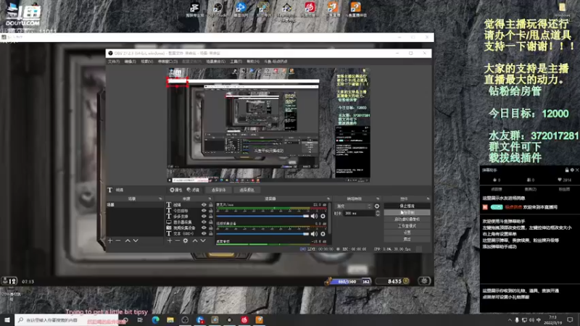Viewport: 580px width, 326px height.
Task: Toggle visibility eye of 多多支持 source
Action: coord(204,216)
